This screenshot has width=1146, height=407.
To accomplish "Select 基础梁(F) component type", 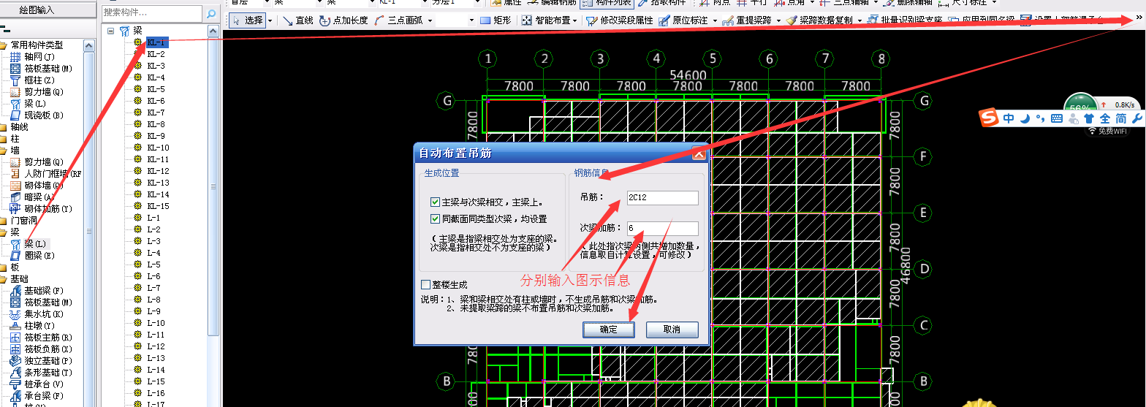I will [37, 291].
